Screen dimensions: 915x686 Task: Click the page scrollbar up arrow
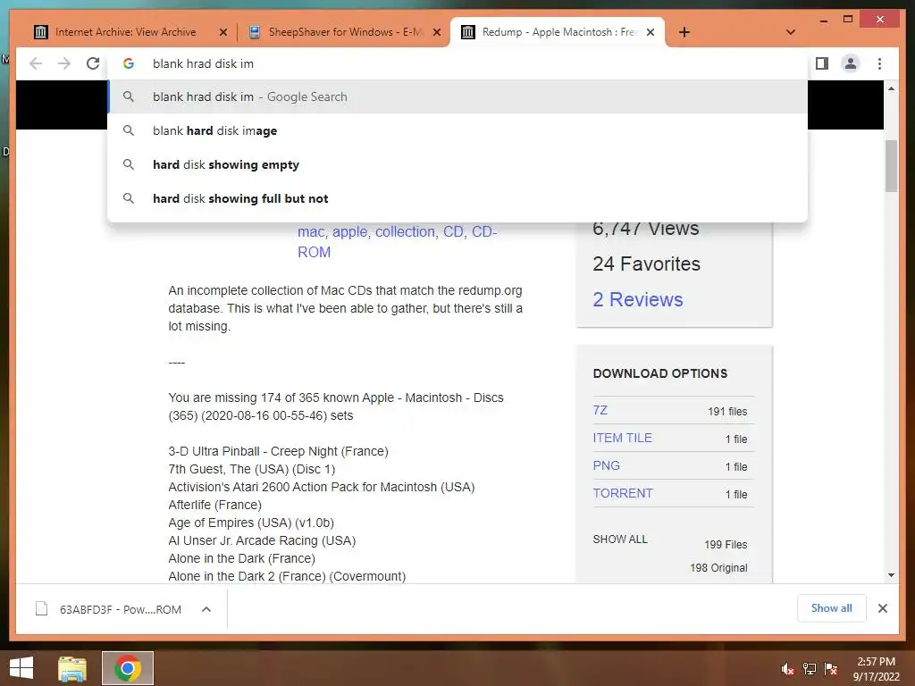[x=891, y=88]
